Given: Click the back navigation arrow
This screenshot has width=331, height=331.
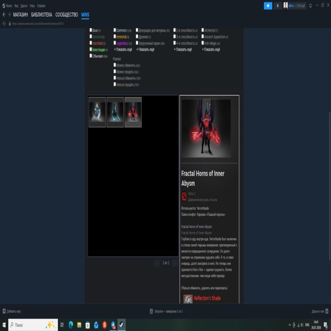Looking at the screenshot, I should pos(5,14).
